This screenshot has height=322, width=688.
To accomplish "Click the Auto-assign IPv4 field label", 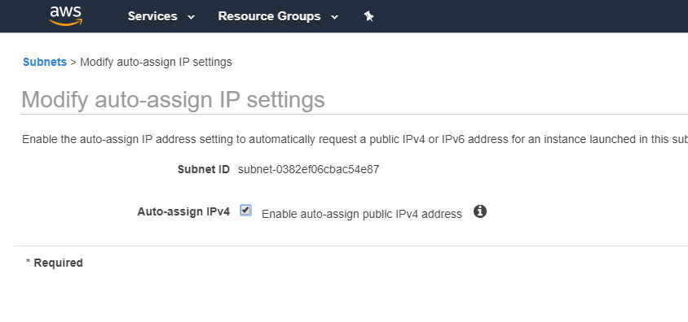I will point(183,211).
